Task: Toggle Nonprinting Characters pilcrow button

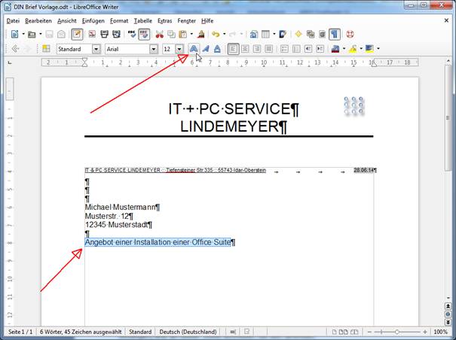Action: 335,35
